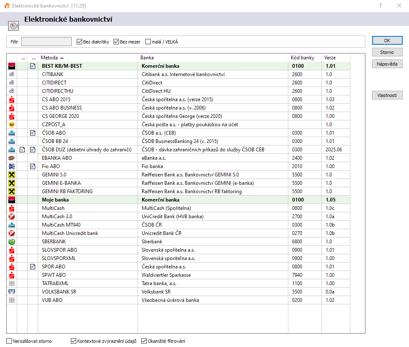The image size is (409, 347).
Task: Toggle the Bez mezer checkbox
Action: point(116,42)
